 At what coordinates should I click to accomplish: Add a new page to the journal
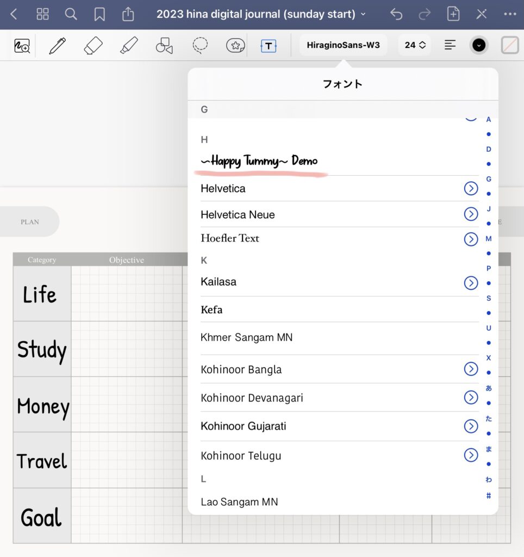[453, 14]
